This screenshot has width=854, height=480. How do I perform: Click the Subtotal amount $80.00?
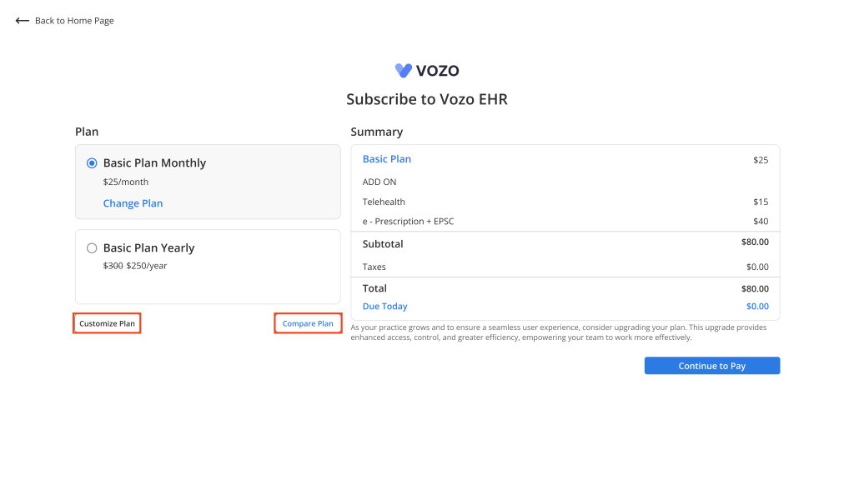[x=755, y=242]
